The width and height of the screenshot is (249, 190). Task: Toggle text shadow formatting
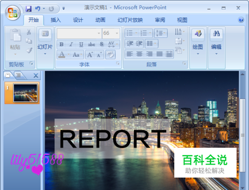point(102,44)
